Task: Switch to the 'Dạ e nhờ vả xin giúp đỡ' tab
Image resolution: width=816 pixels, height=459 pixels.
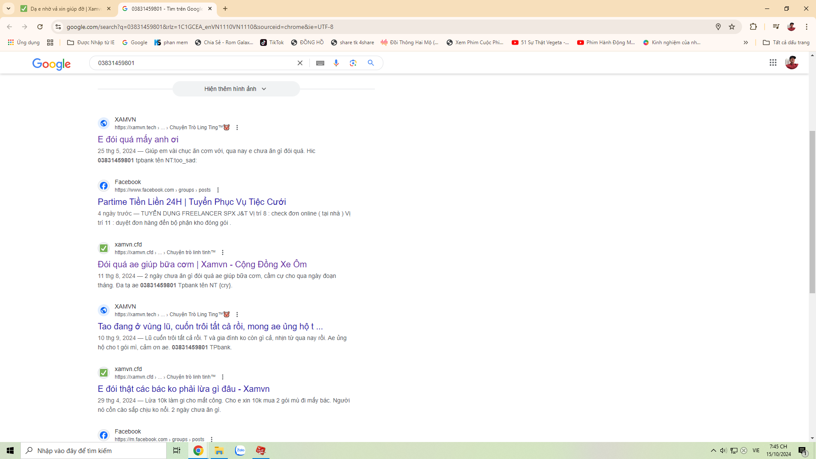Action: pos(66,8)
